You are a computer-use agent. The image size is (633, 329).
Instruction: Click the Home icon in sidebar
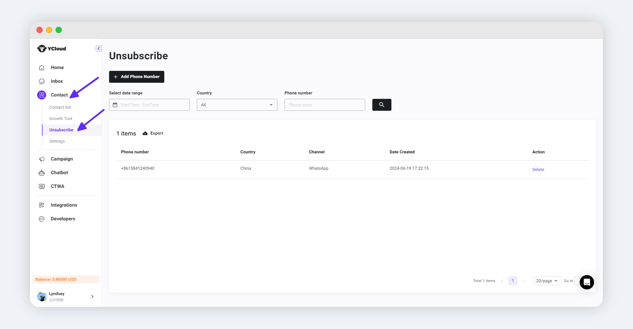point(42,68)
